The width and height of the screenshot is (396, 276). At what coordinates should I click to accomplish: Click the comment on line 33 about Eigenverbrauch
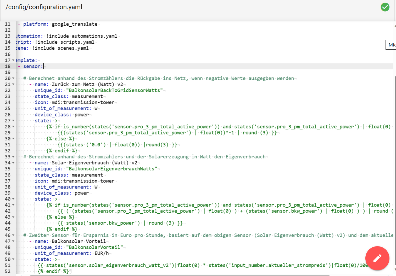pyautogui.click(x=144, y=157)
